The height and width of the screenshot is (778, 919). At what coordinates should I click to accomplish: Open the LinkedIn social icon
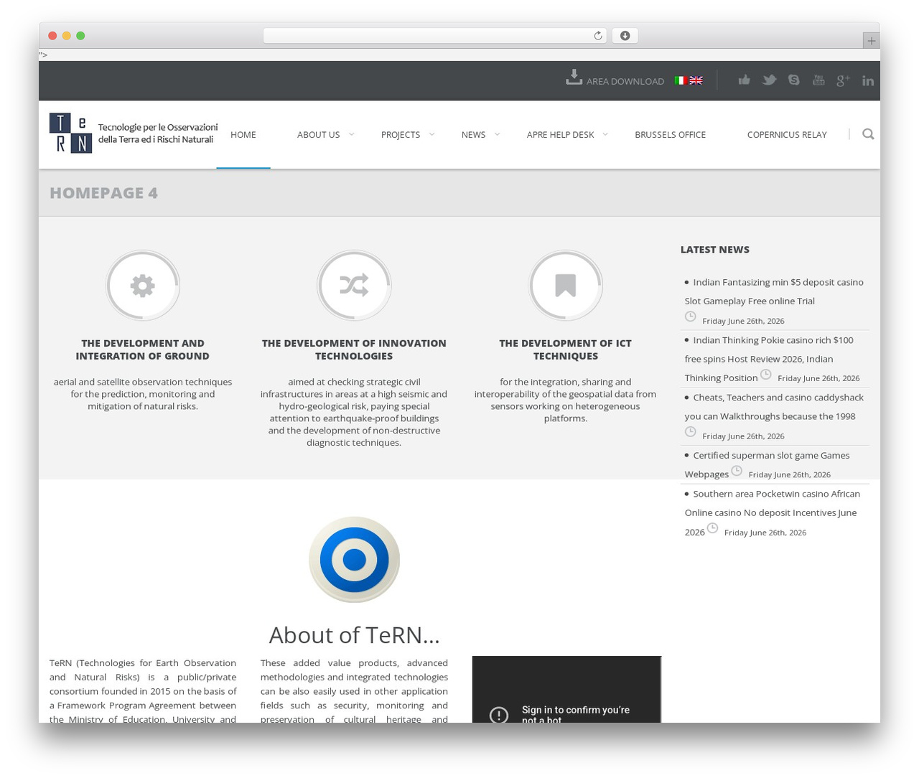click(868, 80)
